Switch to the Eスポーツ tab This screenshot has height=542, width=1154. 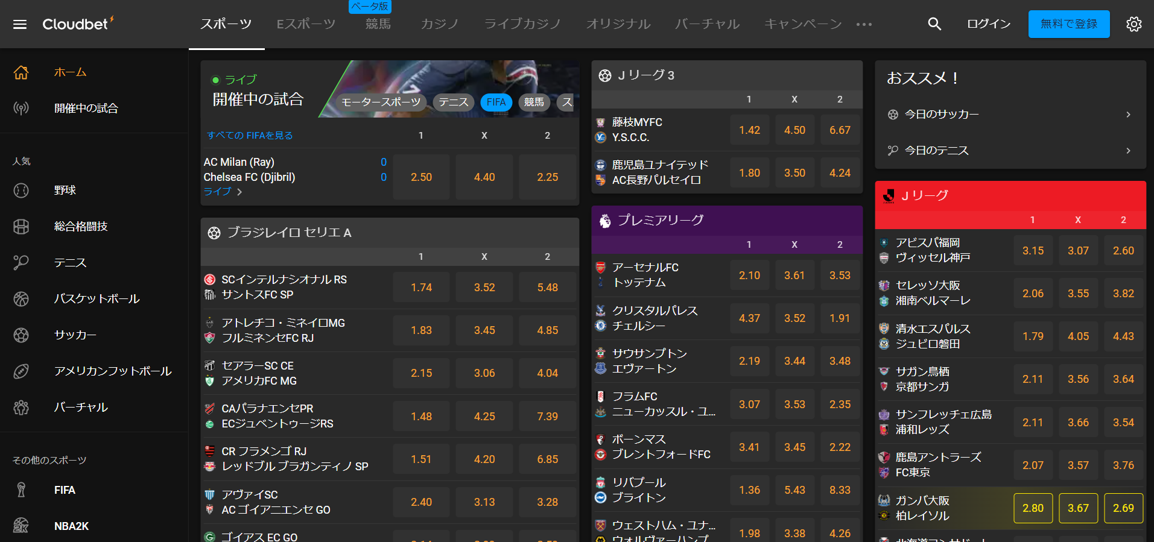coord(306,24)
